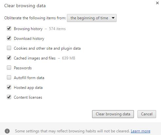Open the Learn more link
This screenshot has width=161, height=135.
pyautogui.click(x=140, y=131)
